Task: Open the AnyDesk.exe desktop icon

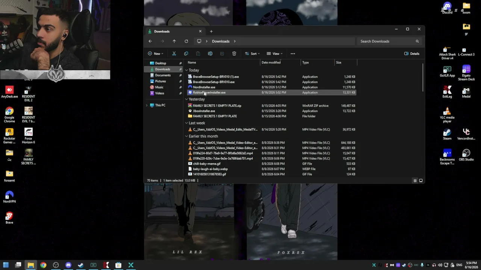Action: [x=9, y=92]
